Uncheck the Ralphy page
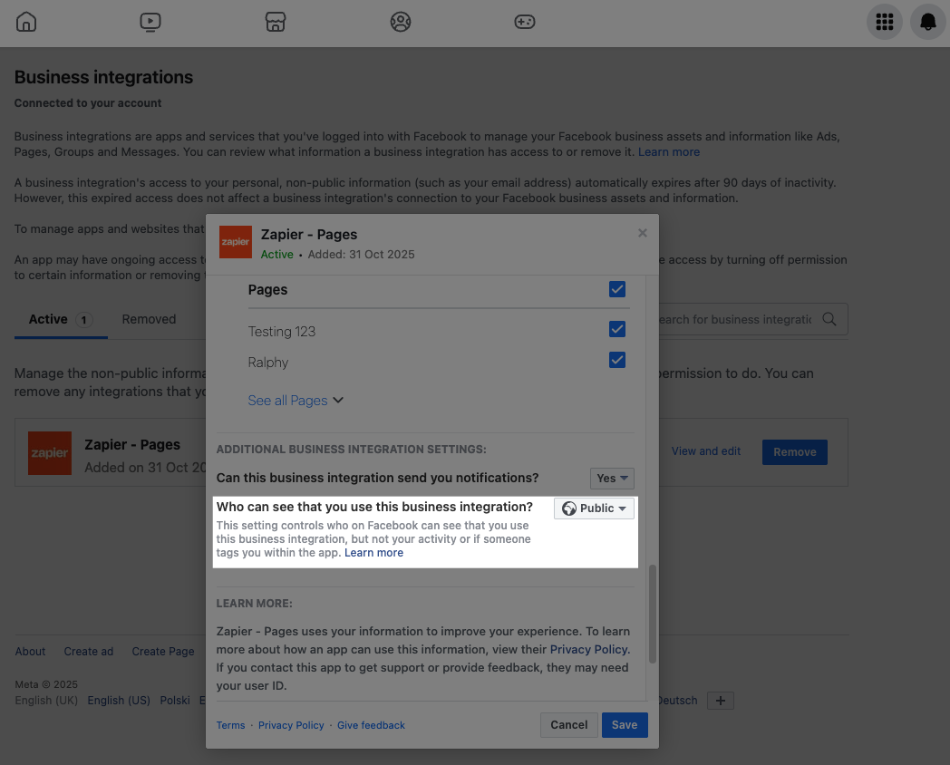The height and width of the screenshot is (765, 950). pyautogui.click(x=617, y=360)
